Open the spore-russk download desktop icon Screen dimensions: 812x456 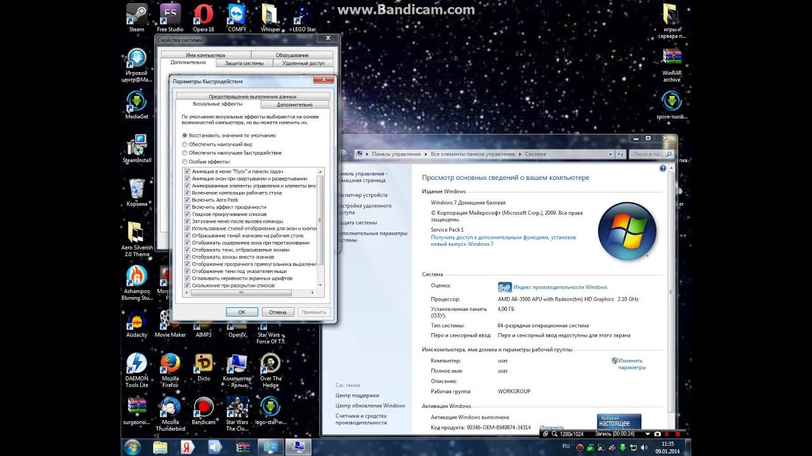tap(672, 103)
